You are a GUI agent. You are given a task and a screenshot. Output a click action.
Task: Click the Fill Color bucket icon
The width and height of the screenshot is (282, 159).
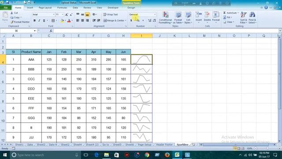[62, 21]
